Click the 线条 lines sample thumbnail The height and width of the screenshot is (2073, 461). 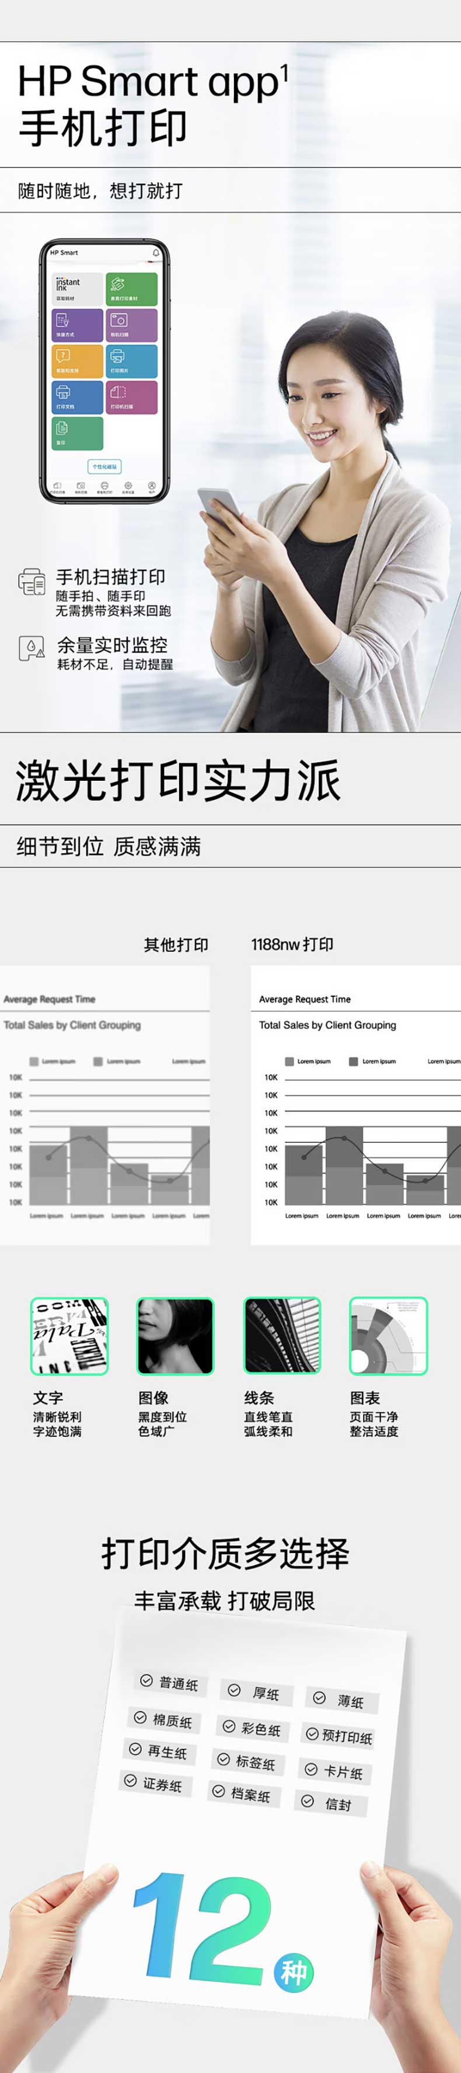click(x=282, y=1336)
